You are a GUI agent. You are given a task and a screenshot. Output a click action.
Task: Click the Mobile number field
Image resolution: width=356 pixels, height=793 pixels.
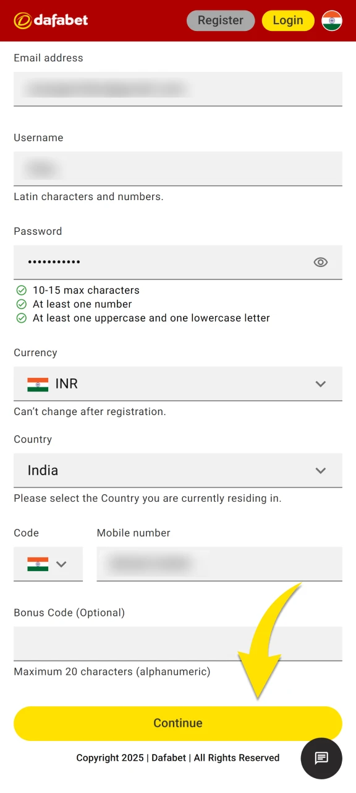(219, 564)
